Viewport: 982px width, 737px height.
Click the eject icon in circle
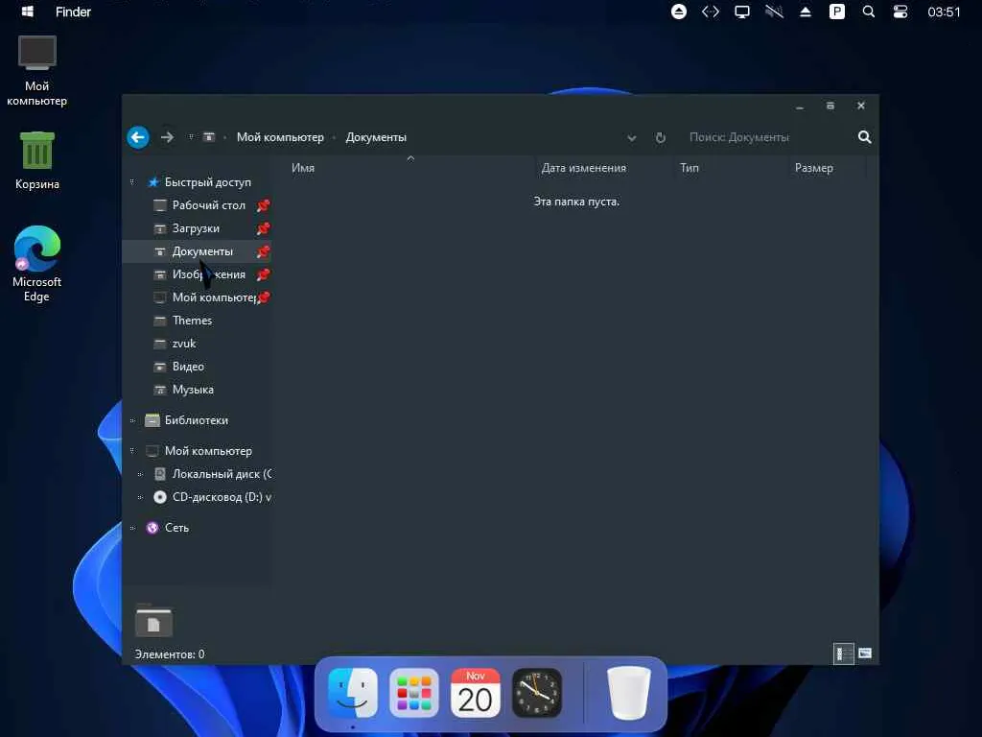click(x=679, y=12)
